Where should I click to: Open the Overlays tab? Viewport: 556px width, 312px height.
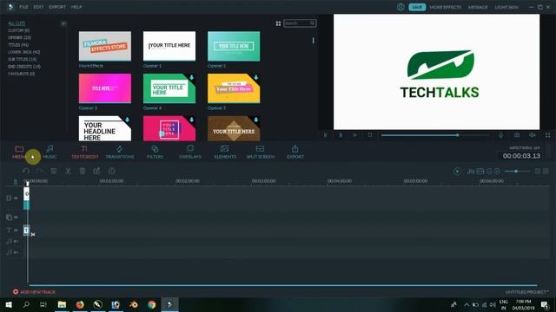(x=190, y=153)
